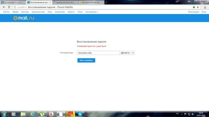Close the active Восстановление пароля tab
Viewport: 209px width, 117px height.
pos(50,2)
